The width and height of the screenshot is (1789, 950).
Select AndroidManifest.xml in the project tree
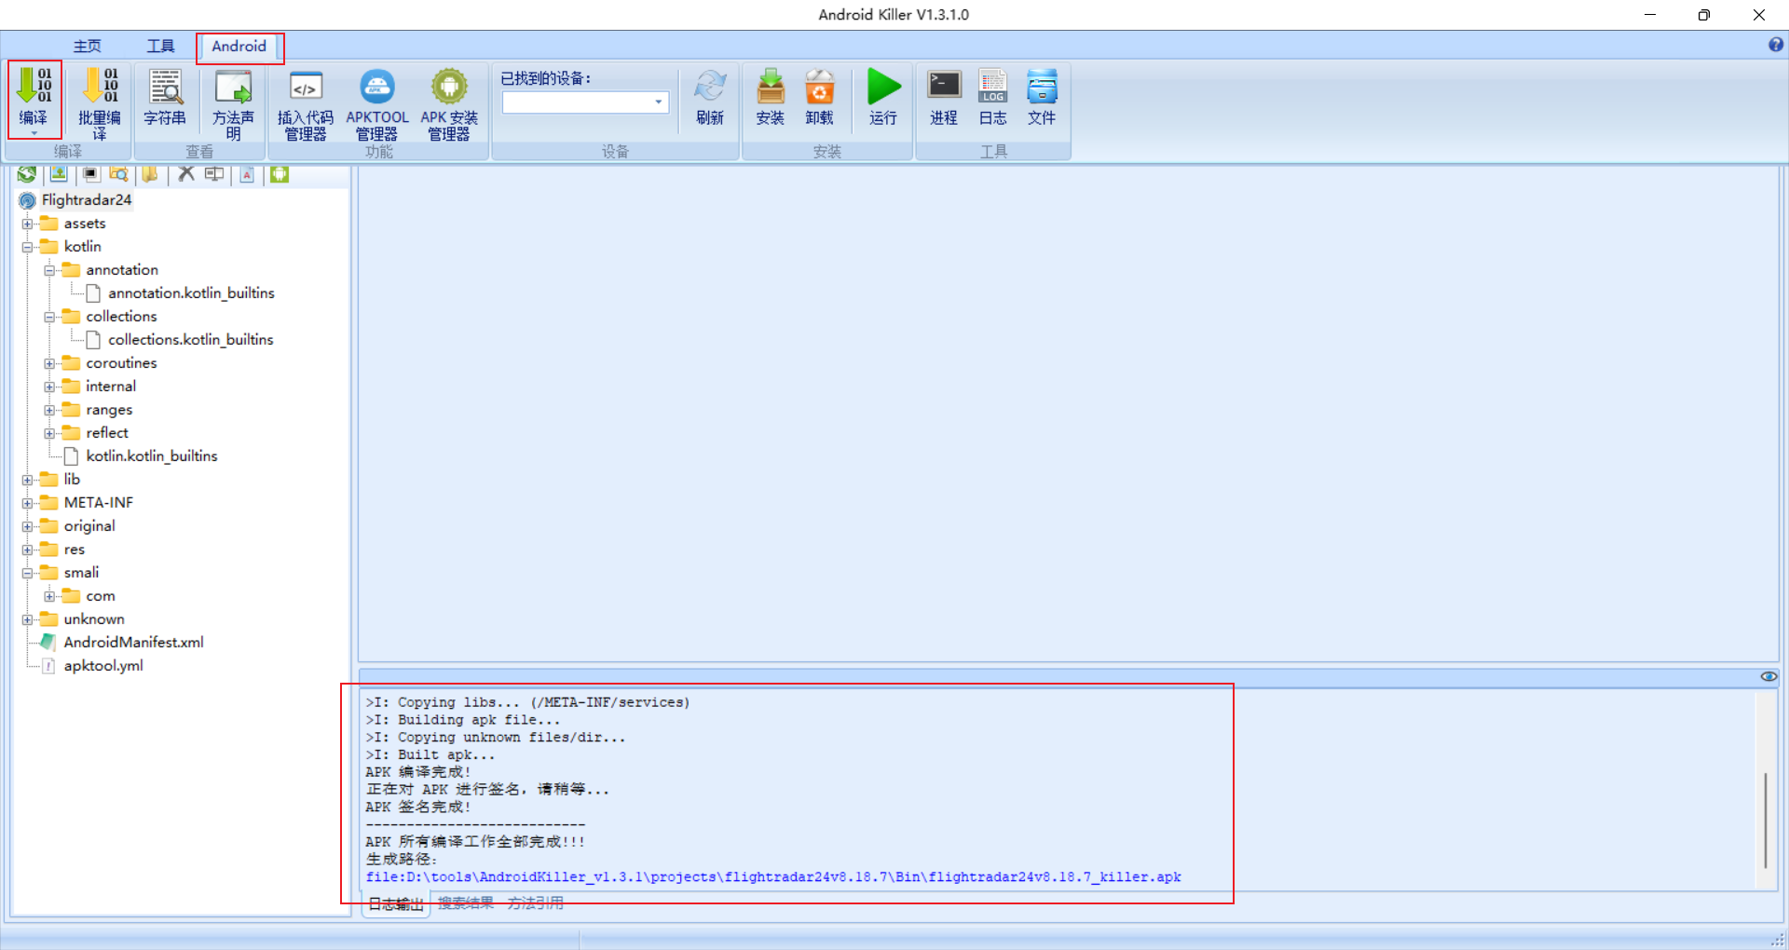click(132, 642)
